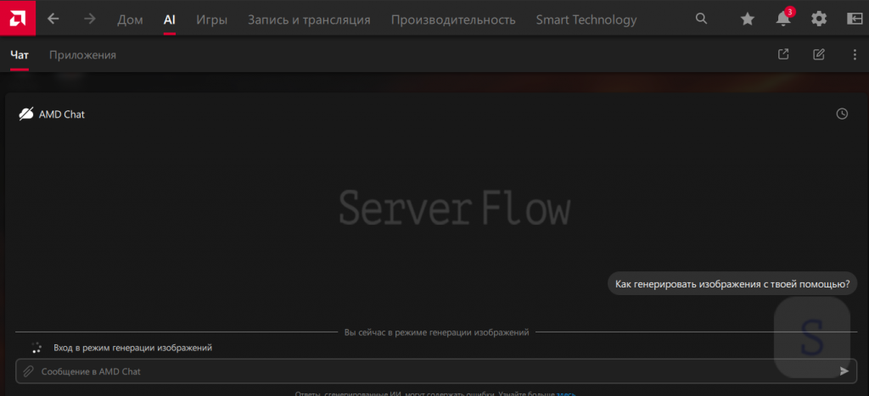Open the three-dot more options menu

point(854,54)
